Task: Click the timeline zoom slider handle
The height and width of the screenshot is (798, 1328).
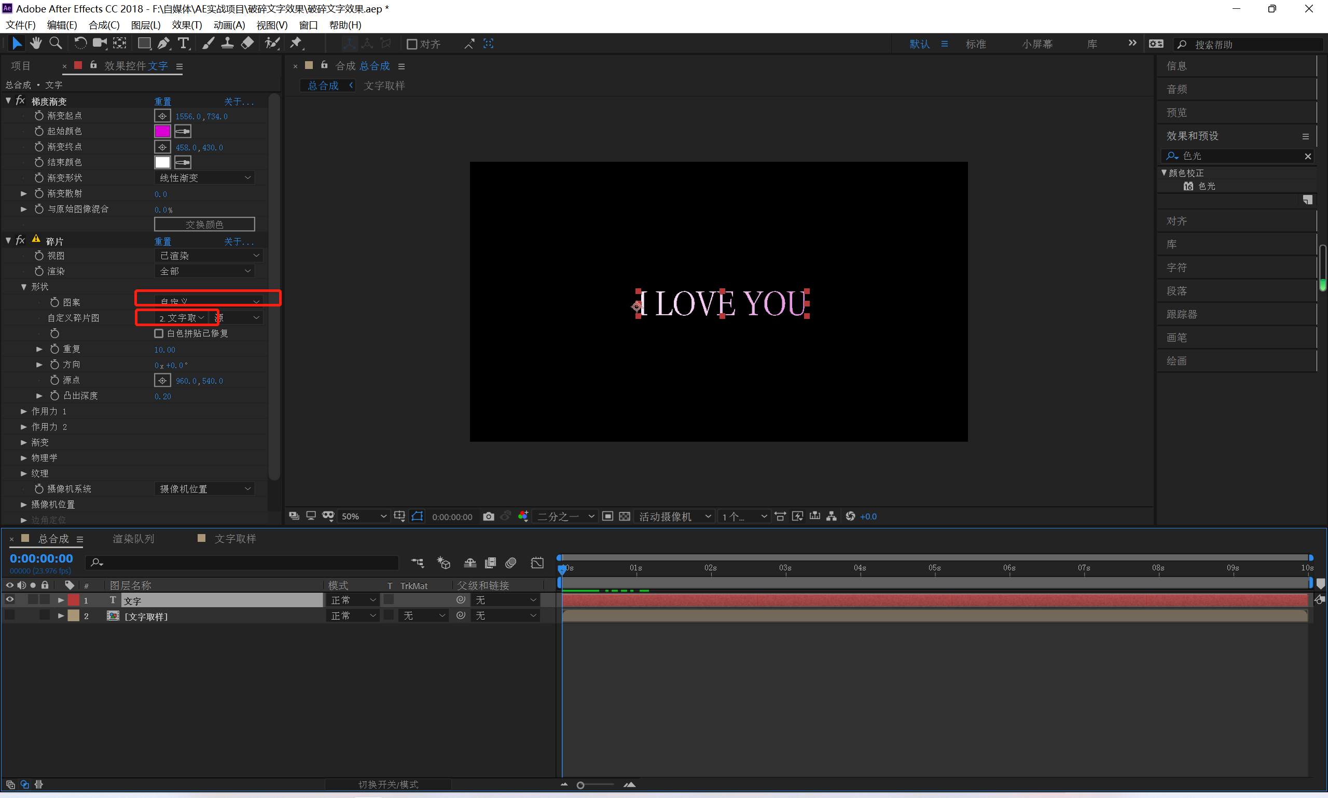Action: point(580,785)
